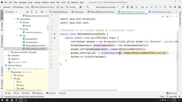Open the Event Log
Screen dimensions: 182x102
point(172,93)
